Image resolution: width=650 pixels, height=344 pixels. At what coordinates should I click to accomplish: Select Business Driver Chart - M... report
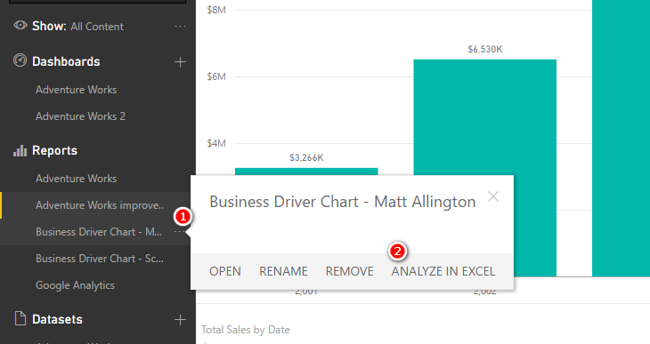coord(99,232)
